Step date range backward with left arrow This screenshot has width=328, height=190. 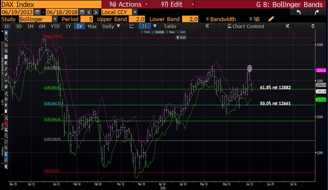point(89,12)
